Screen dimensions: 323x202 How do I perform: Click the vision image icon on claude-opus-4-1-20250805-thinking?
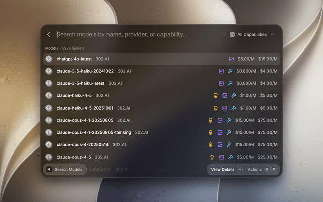pos(220,132)
